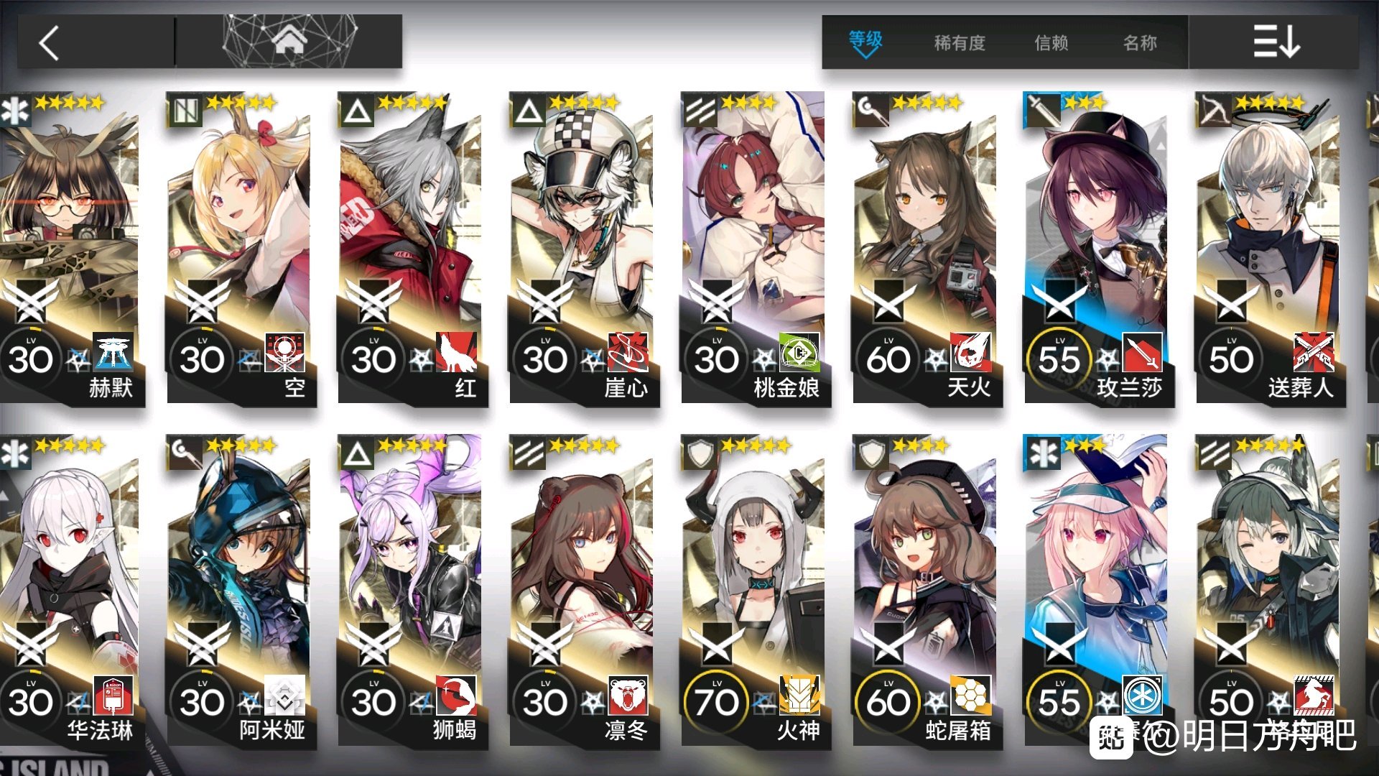
Task: Tap 凛冬's bear skill icon
Action: 628,696
